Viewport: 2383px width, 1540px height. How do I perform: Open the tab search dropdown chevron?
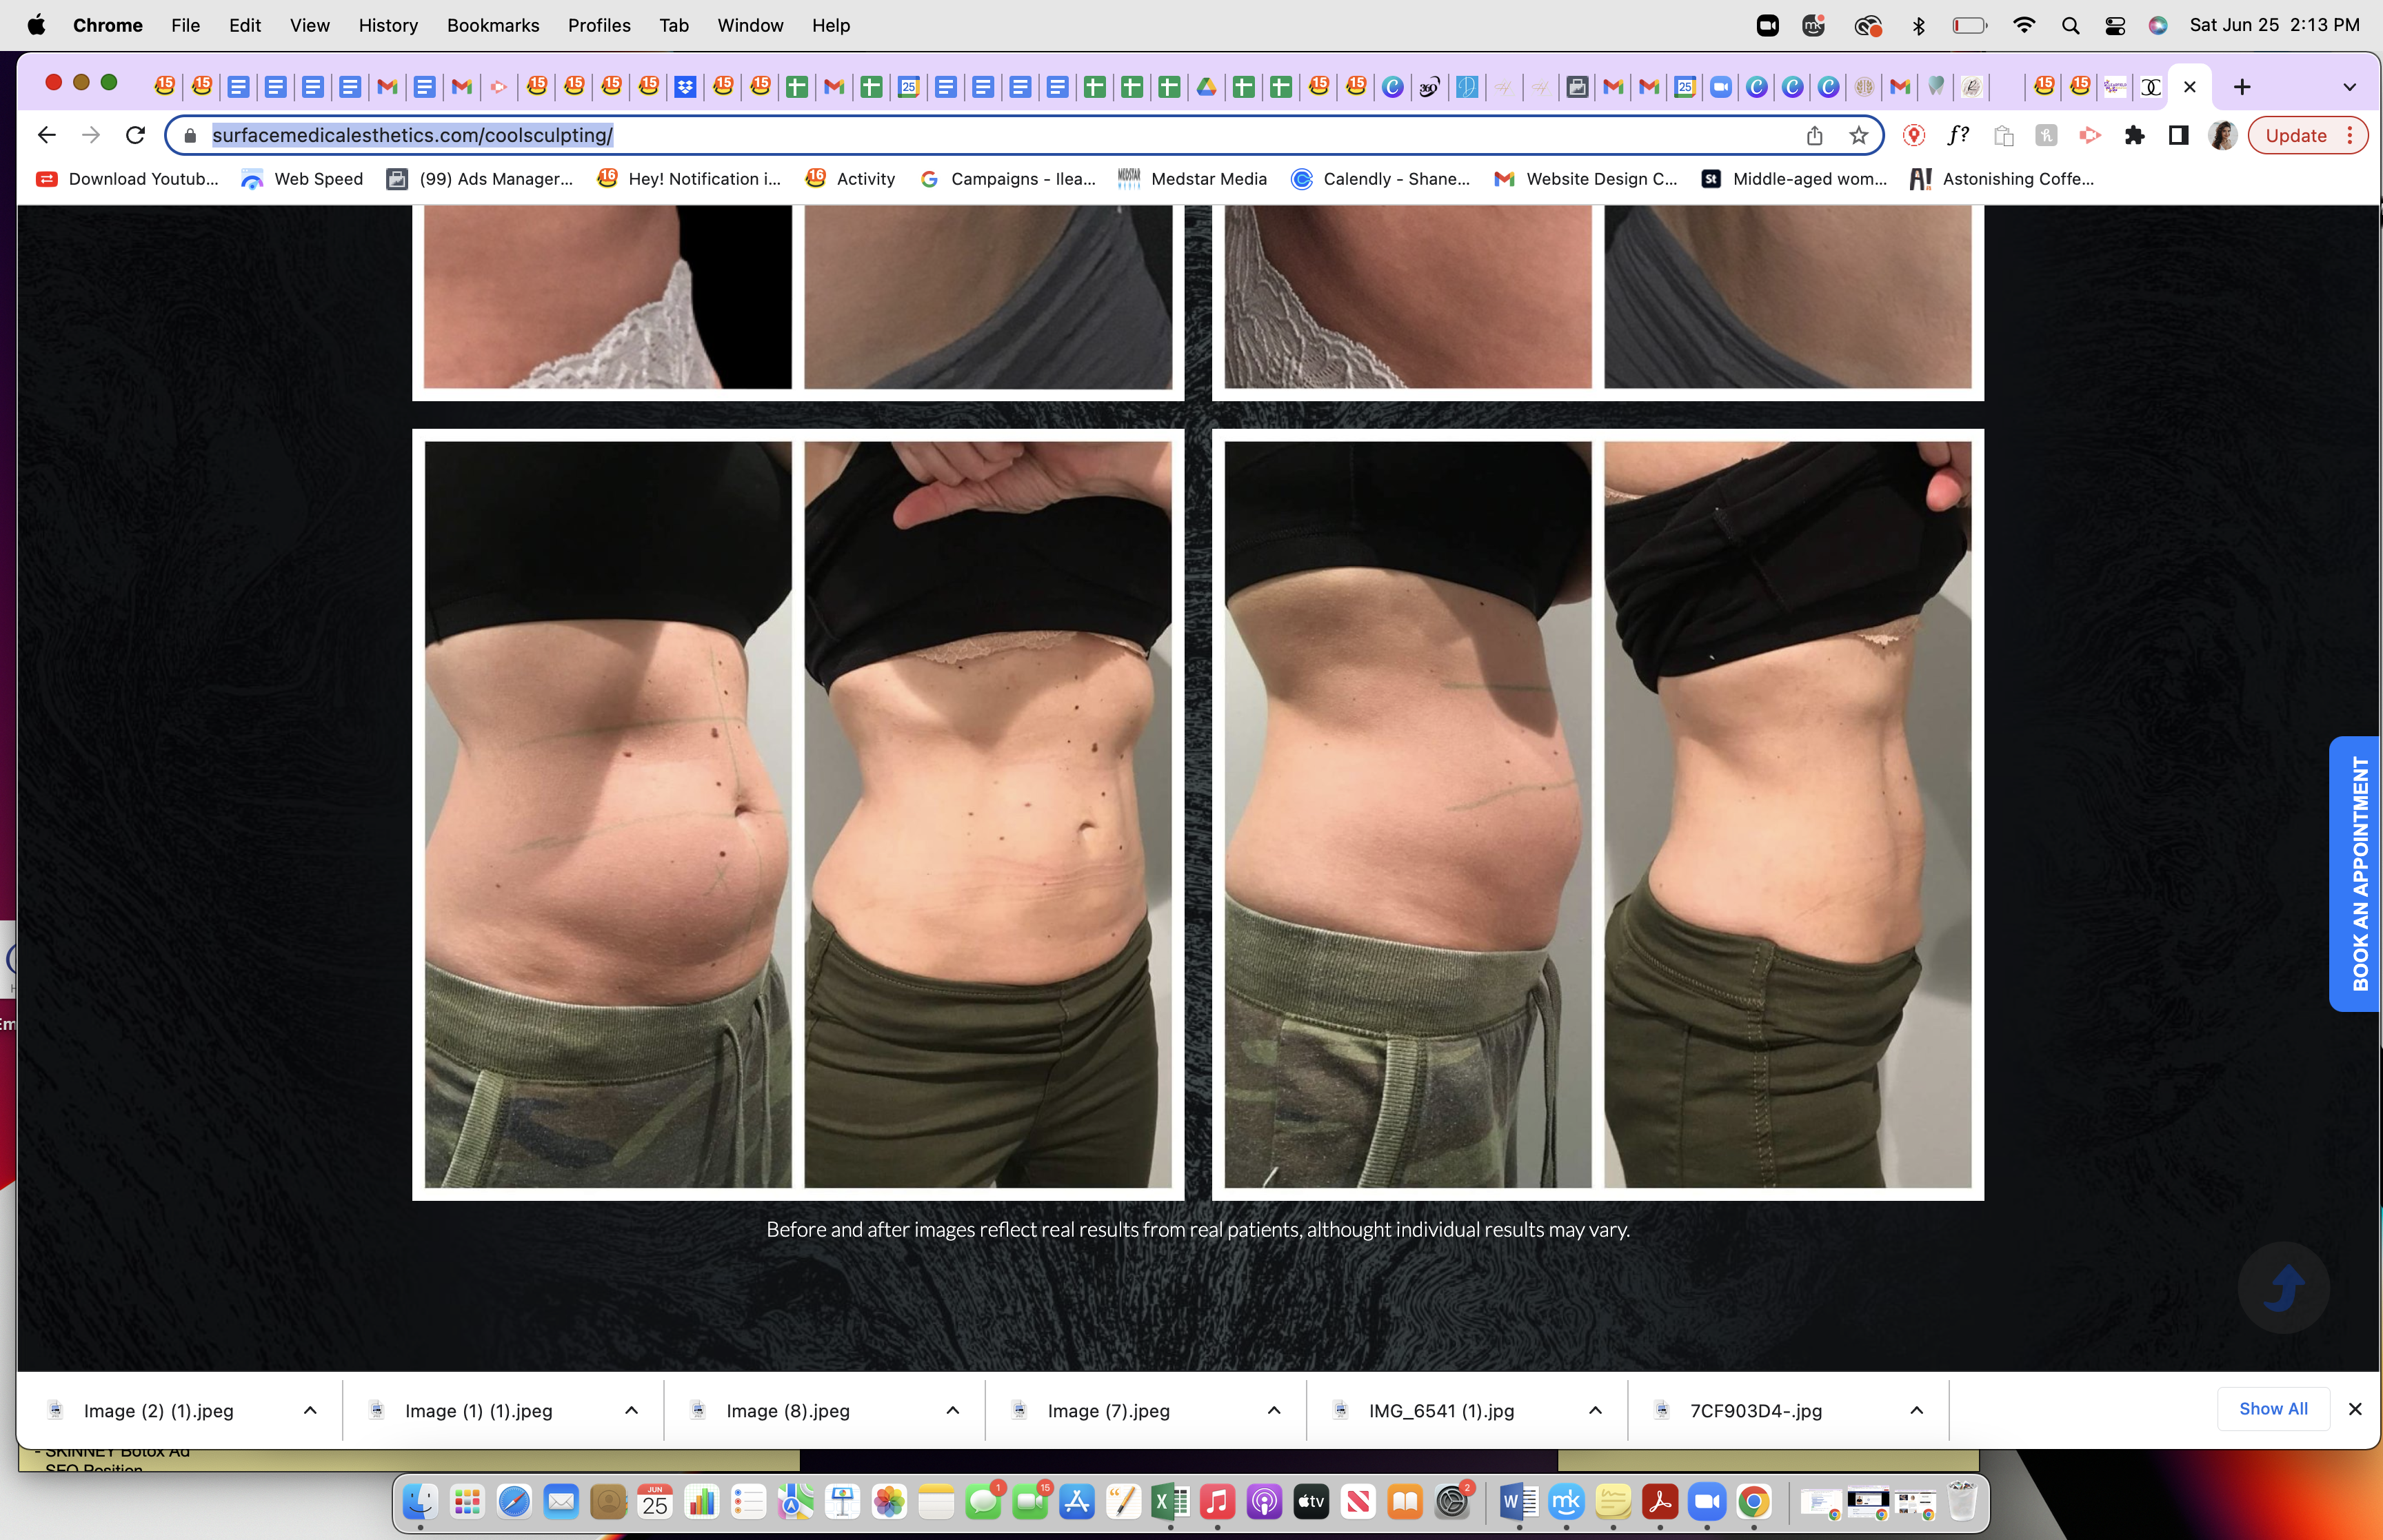click(2349, 87)
